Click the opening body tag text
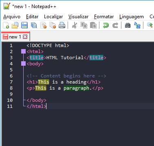The image size is (154, 146). 35,64
